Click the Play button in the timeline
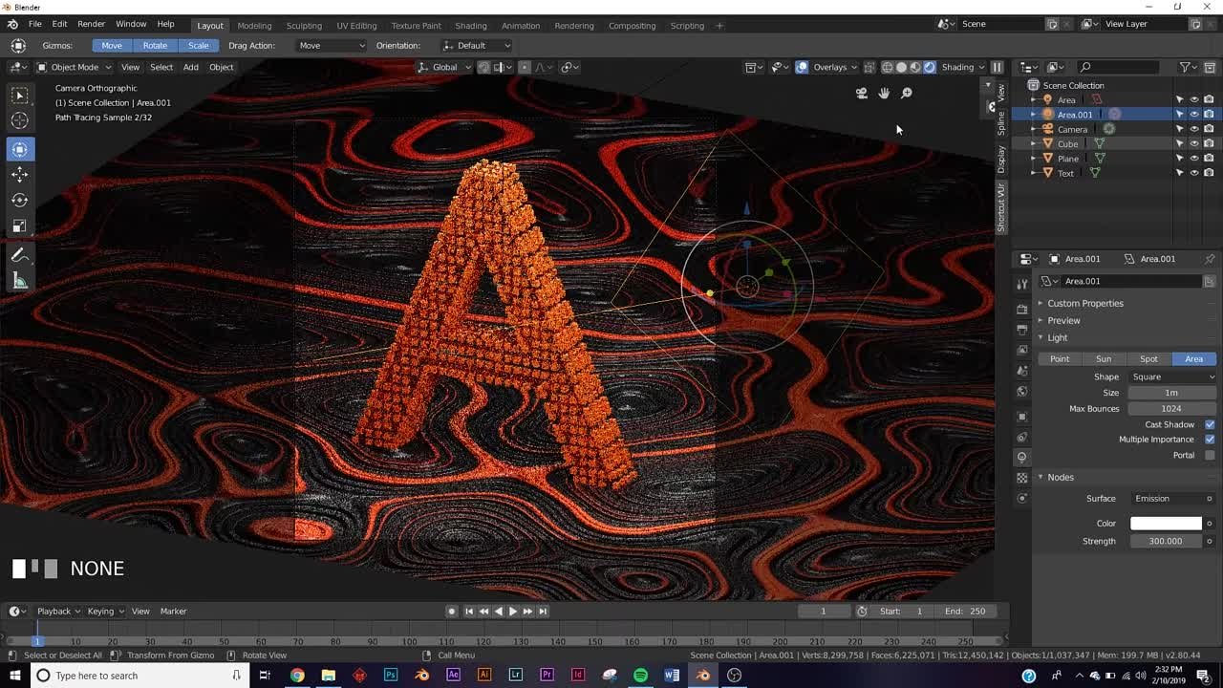Image resolution: width=1223 pixels, height=688 pixels. pos(513,611)
